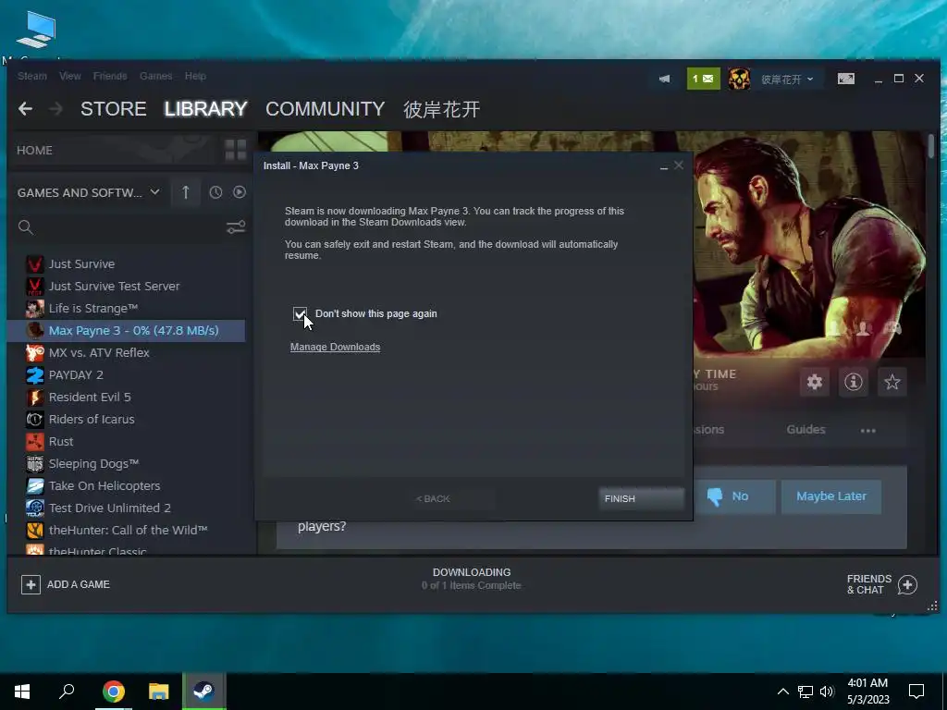This screenshot has width=947, height=710.
Task: Open the Steam menu
Action: tap(32, 76)
